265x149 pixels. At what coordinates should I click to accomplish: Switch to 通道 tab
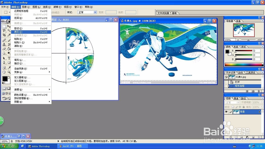click(236, 98)
